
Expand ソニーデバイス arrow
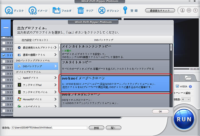point(55,106)
